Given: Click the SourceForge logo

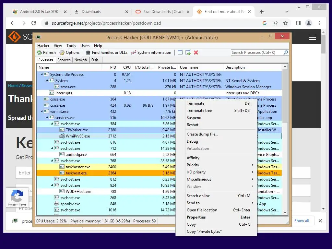Looking at the screenshot, I should (x=14, y=37).
